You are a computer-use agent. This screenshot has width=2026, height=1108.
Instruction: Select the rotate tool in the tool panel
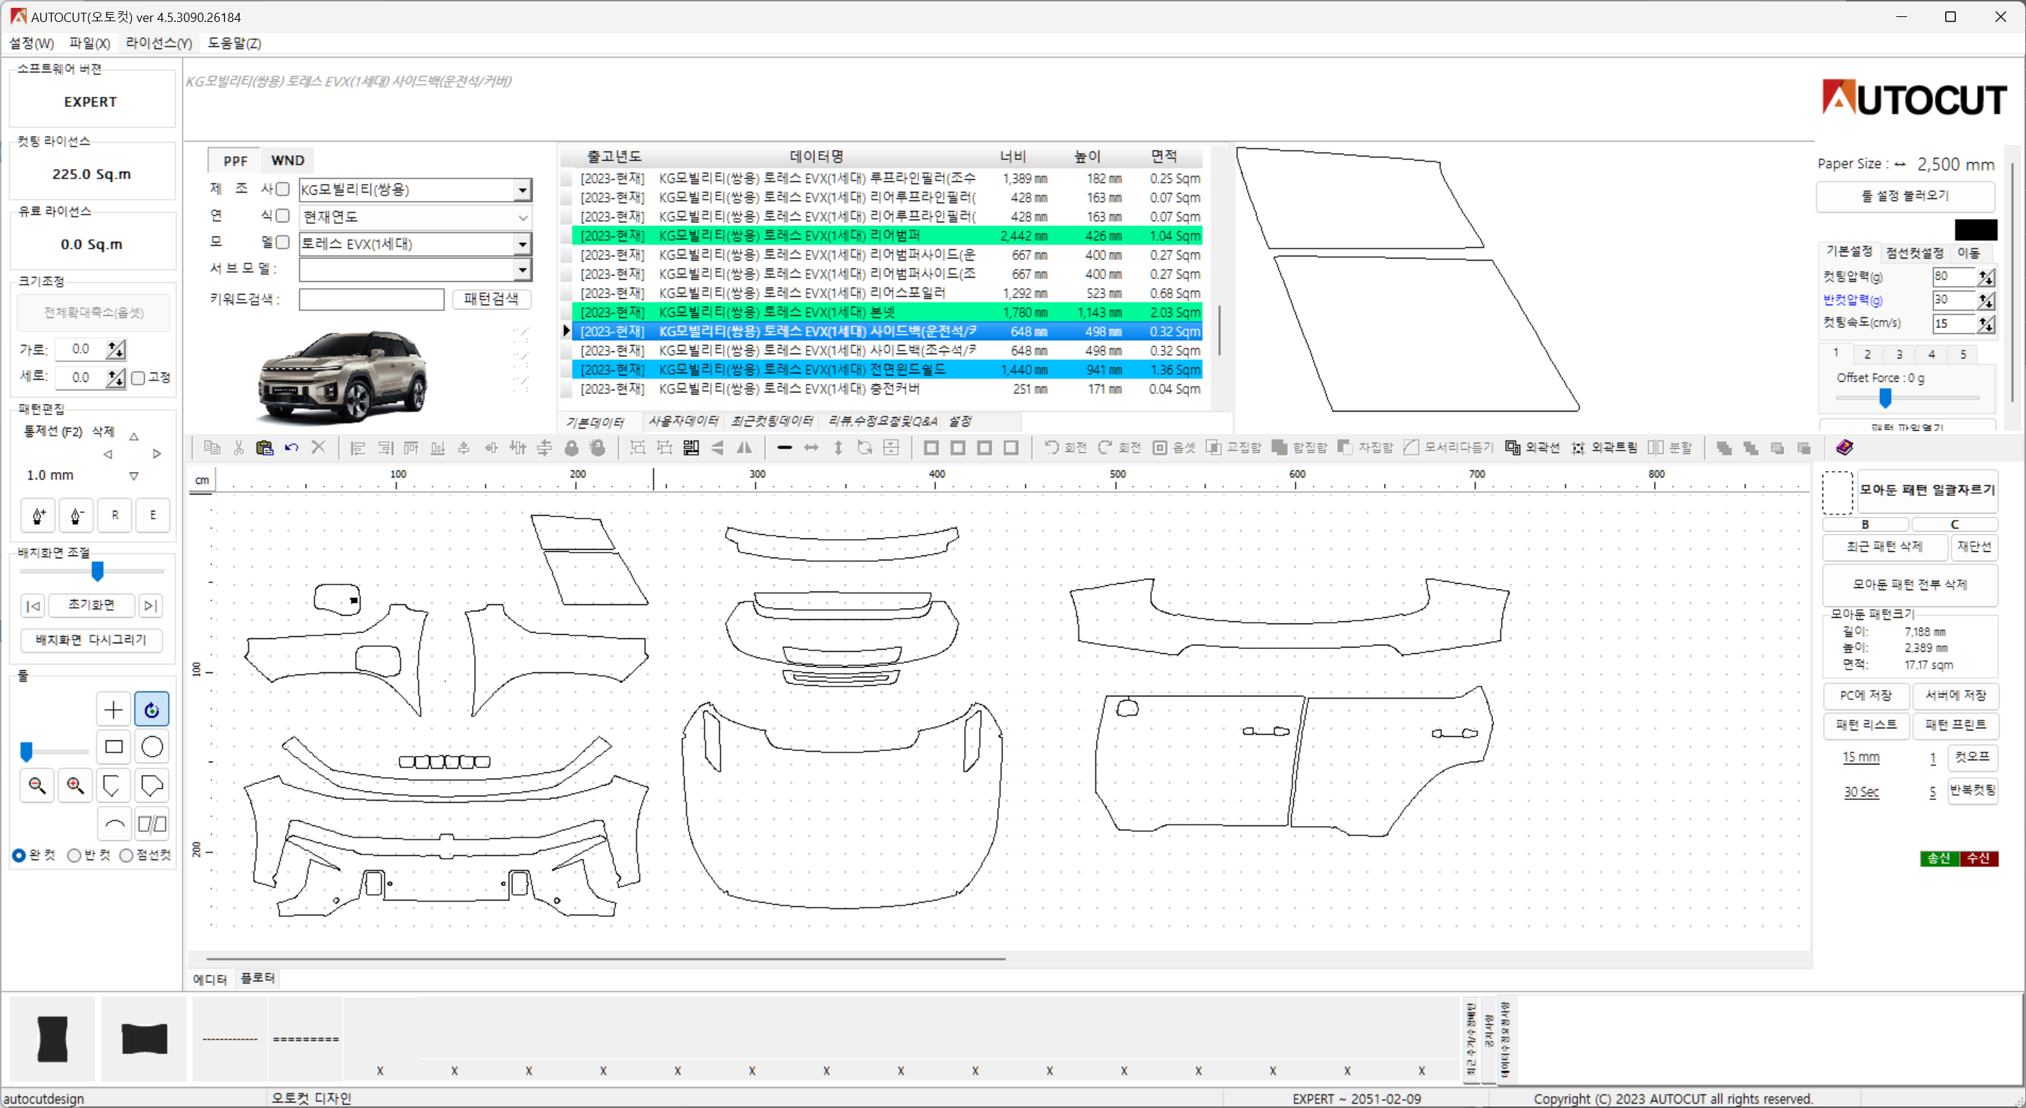pos(152,710)
